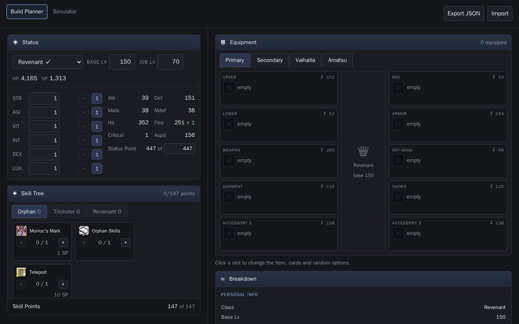Screen dimensions: 519x324
Task: Click the Revenant crown class icon
Action: click(363, 151)
